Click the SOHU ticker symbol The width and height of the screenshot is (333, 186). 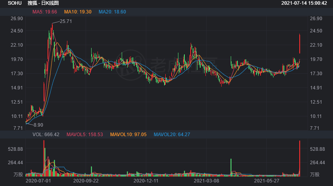pyautogui.click(x=15, y=3)
